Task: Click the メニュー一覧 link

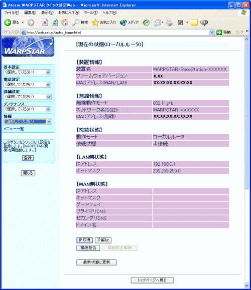Action: [x=14, y=129]
